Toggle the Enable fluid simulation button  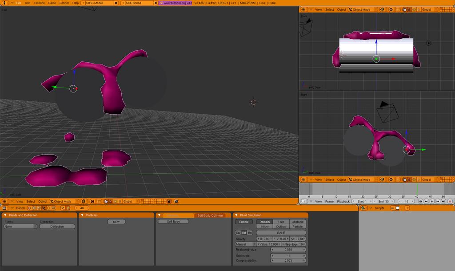pos(244,222)
